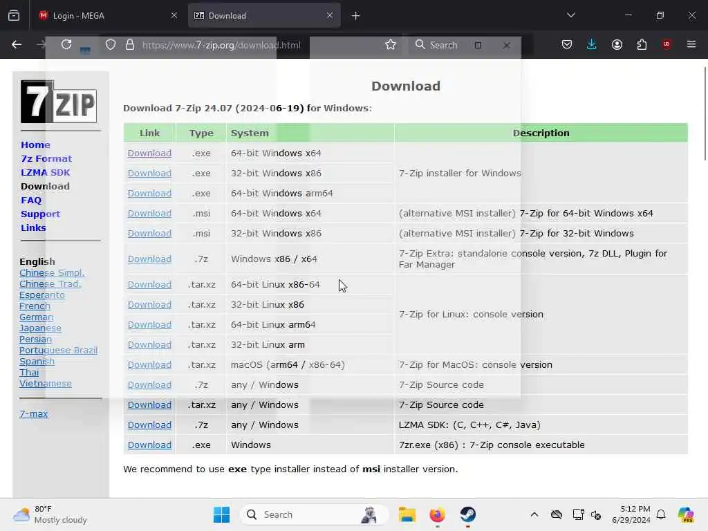
Task: Download LZMA SDK .7z package
Action: pos(149,425)
